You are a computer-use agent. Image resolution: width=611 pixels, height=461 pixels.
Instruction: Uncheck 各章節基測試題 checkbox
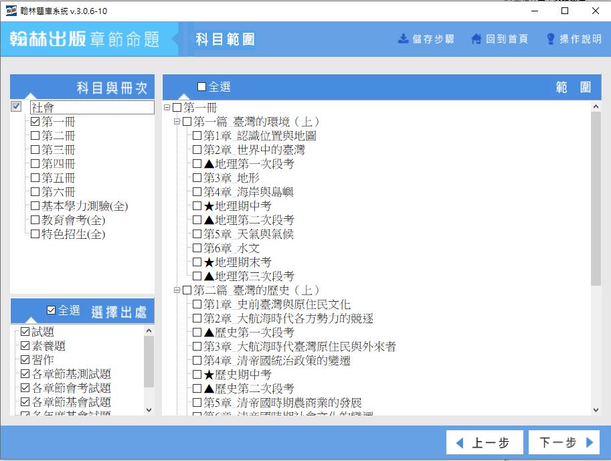click(25, 374)
